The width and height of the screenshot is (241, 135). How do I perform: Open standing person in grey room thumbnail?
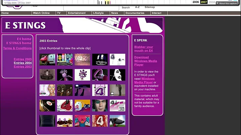pyautogui.click(x=117, y=90)
